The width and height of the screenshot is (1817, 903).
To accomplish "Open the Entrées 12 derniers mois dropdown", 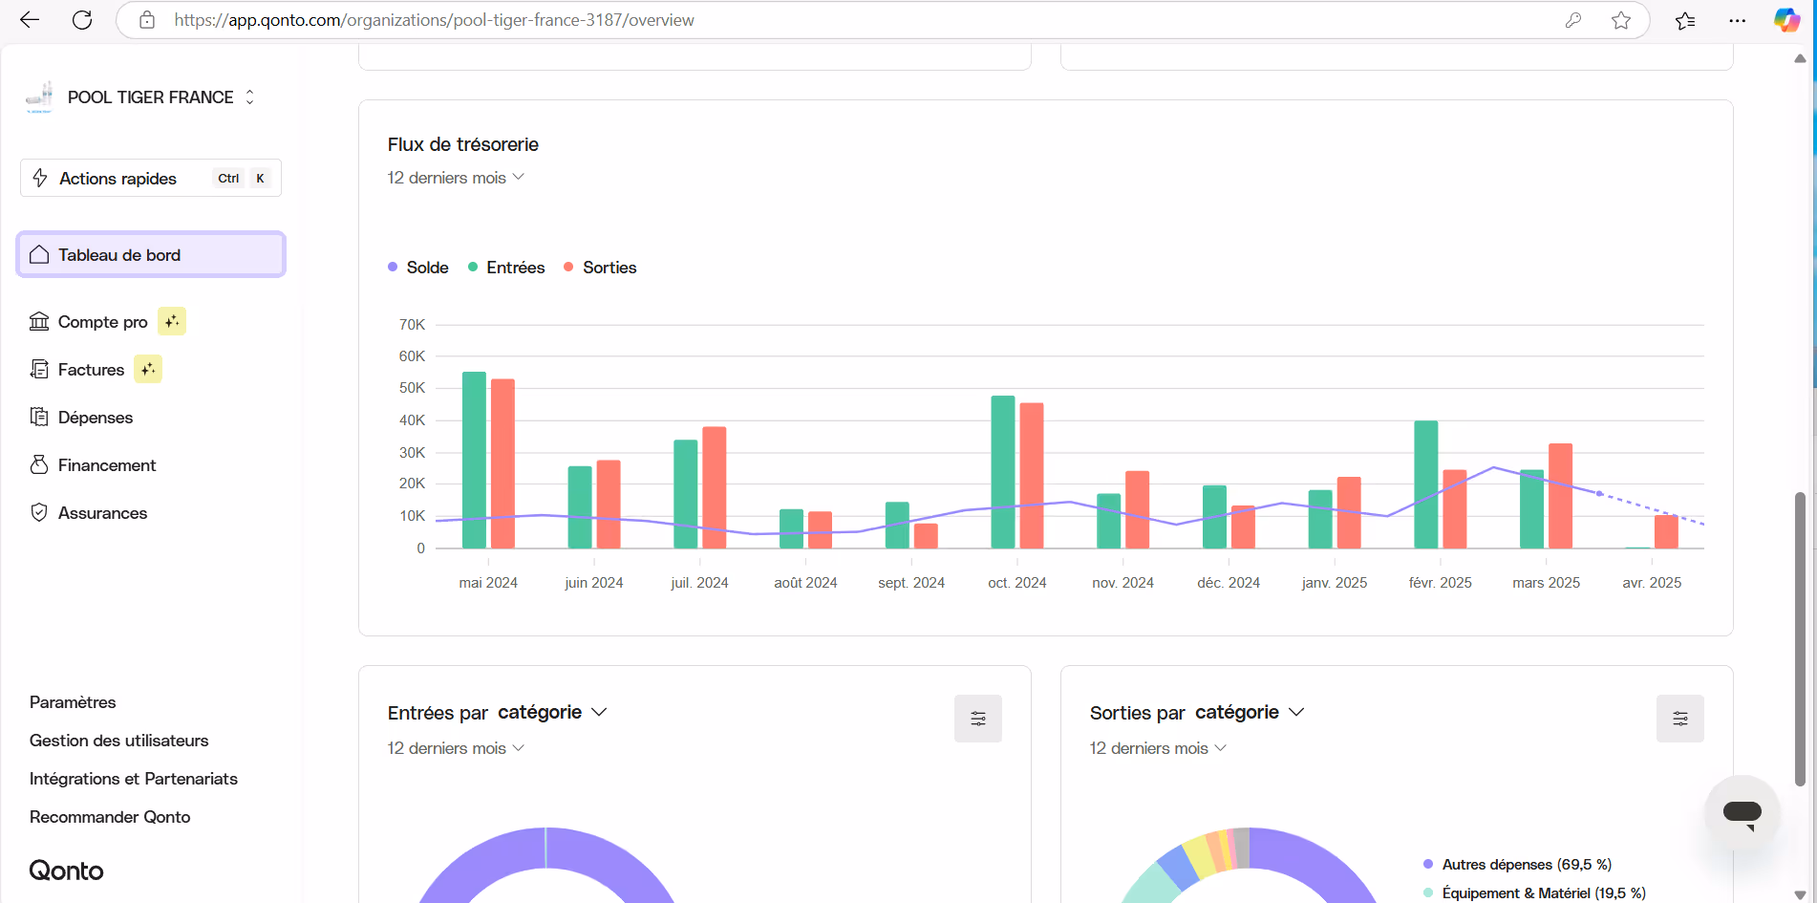I will 456,748.
